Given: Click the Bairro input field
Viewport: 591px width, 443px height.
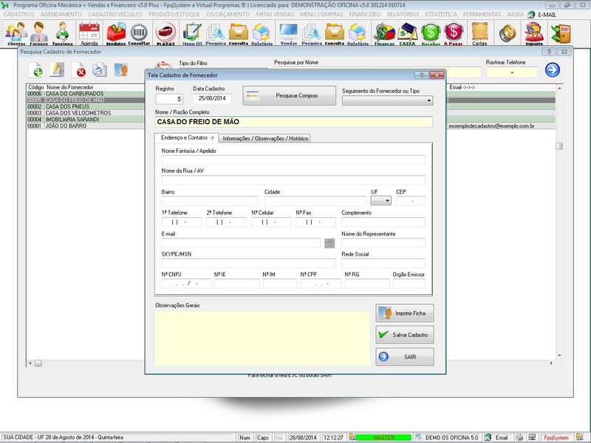Looking at the screenshot, I should point(210,201).
